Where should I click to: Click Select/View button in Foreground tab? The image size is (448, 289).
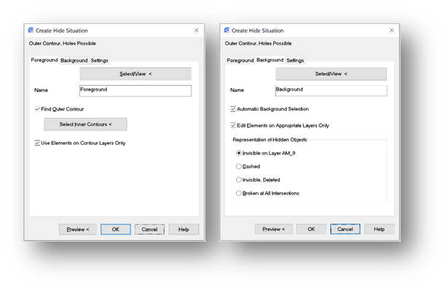(135, 74)
